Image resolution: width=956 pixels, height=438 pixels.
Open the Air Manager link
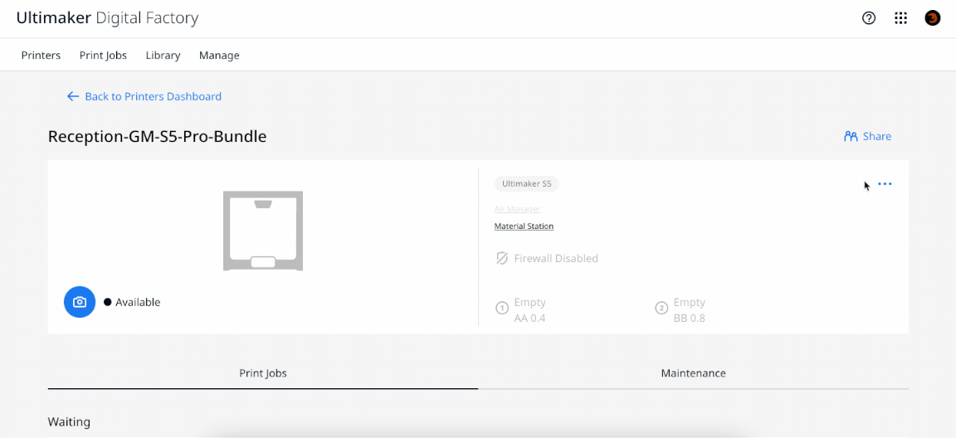517,209
